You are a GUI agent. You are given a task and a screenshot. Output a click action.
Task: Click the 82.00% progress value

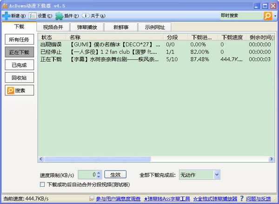coord(199,52)
